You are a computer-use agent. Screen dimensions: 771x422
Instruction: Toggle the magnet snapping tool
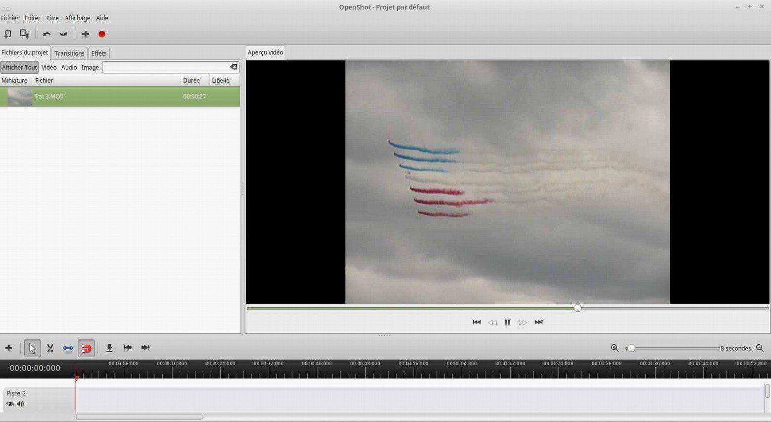coord(86,348)
